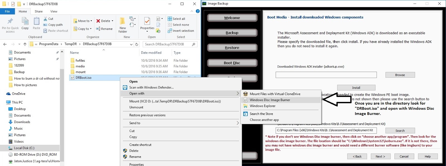Image resolution: width=446 pixels, height=166 pixels.
Task: Click the Cancel button in Image Backup
Action: pyautogui.click(x=404, y=157)
